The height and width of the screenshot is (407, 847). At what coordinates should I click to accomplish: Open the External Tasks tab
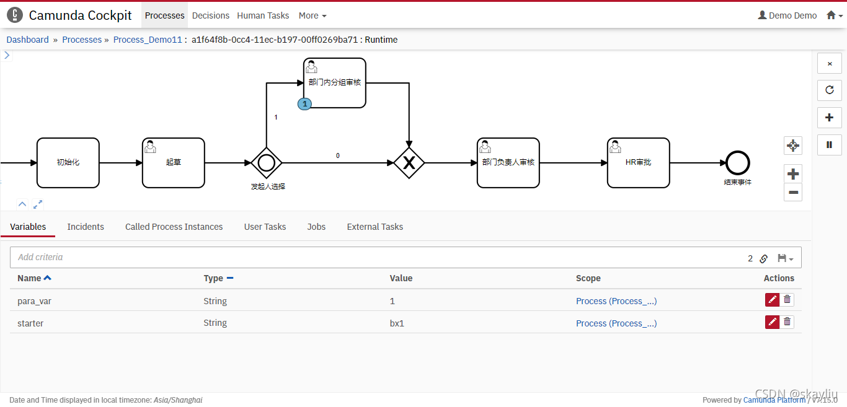(x=375, y=227)
